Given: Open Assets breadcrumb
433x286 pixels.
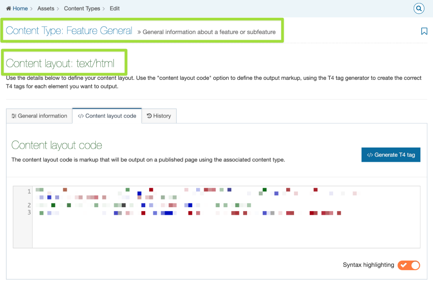Looking at the screenshot, I should coord(46,9).
